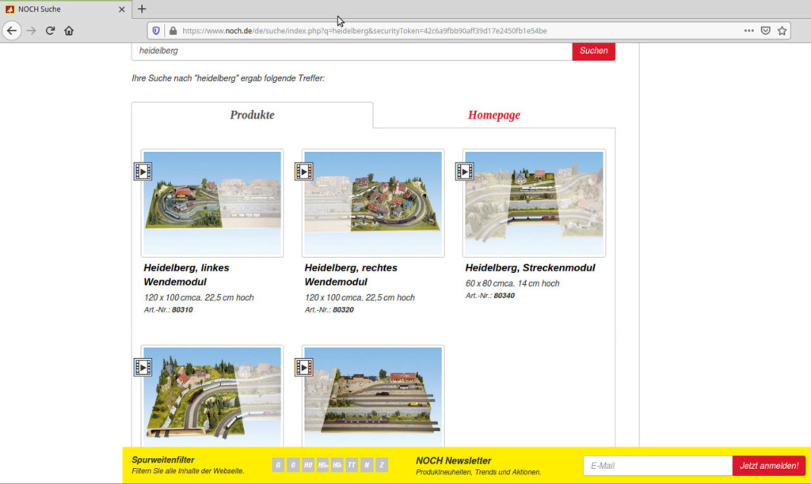Click the Spurweitenfilter heading
811x484 pixels.
click(x=163, y=459)
